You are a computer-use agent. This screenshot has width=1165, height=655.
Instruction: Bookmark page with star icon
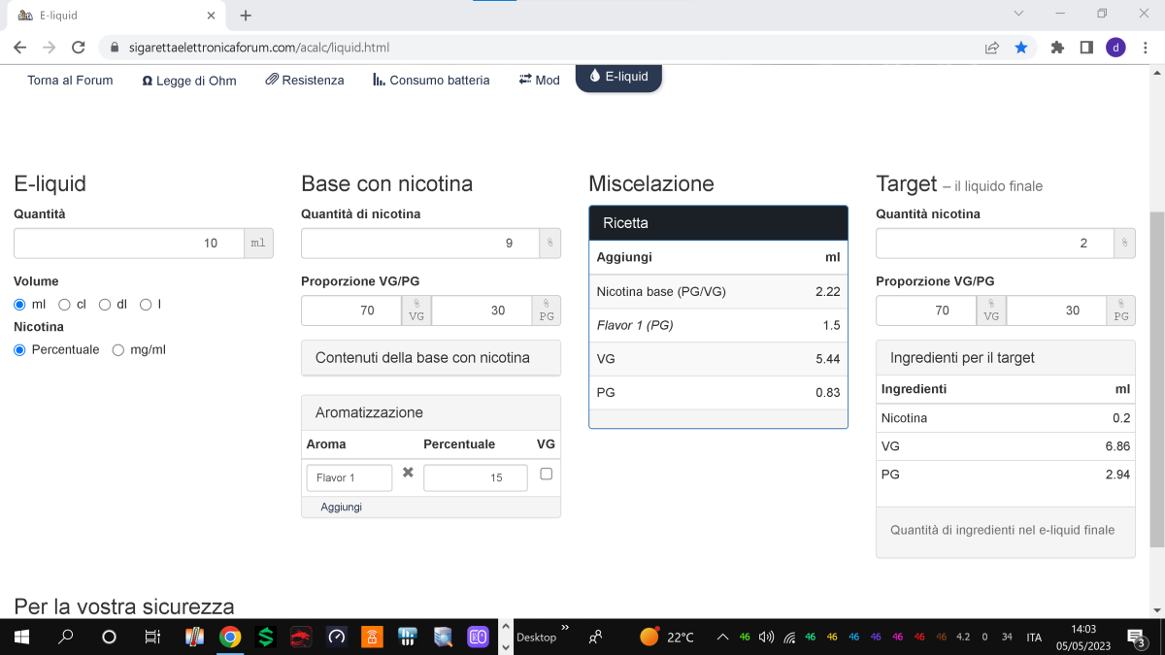[x=1021, y=47]
